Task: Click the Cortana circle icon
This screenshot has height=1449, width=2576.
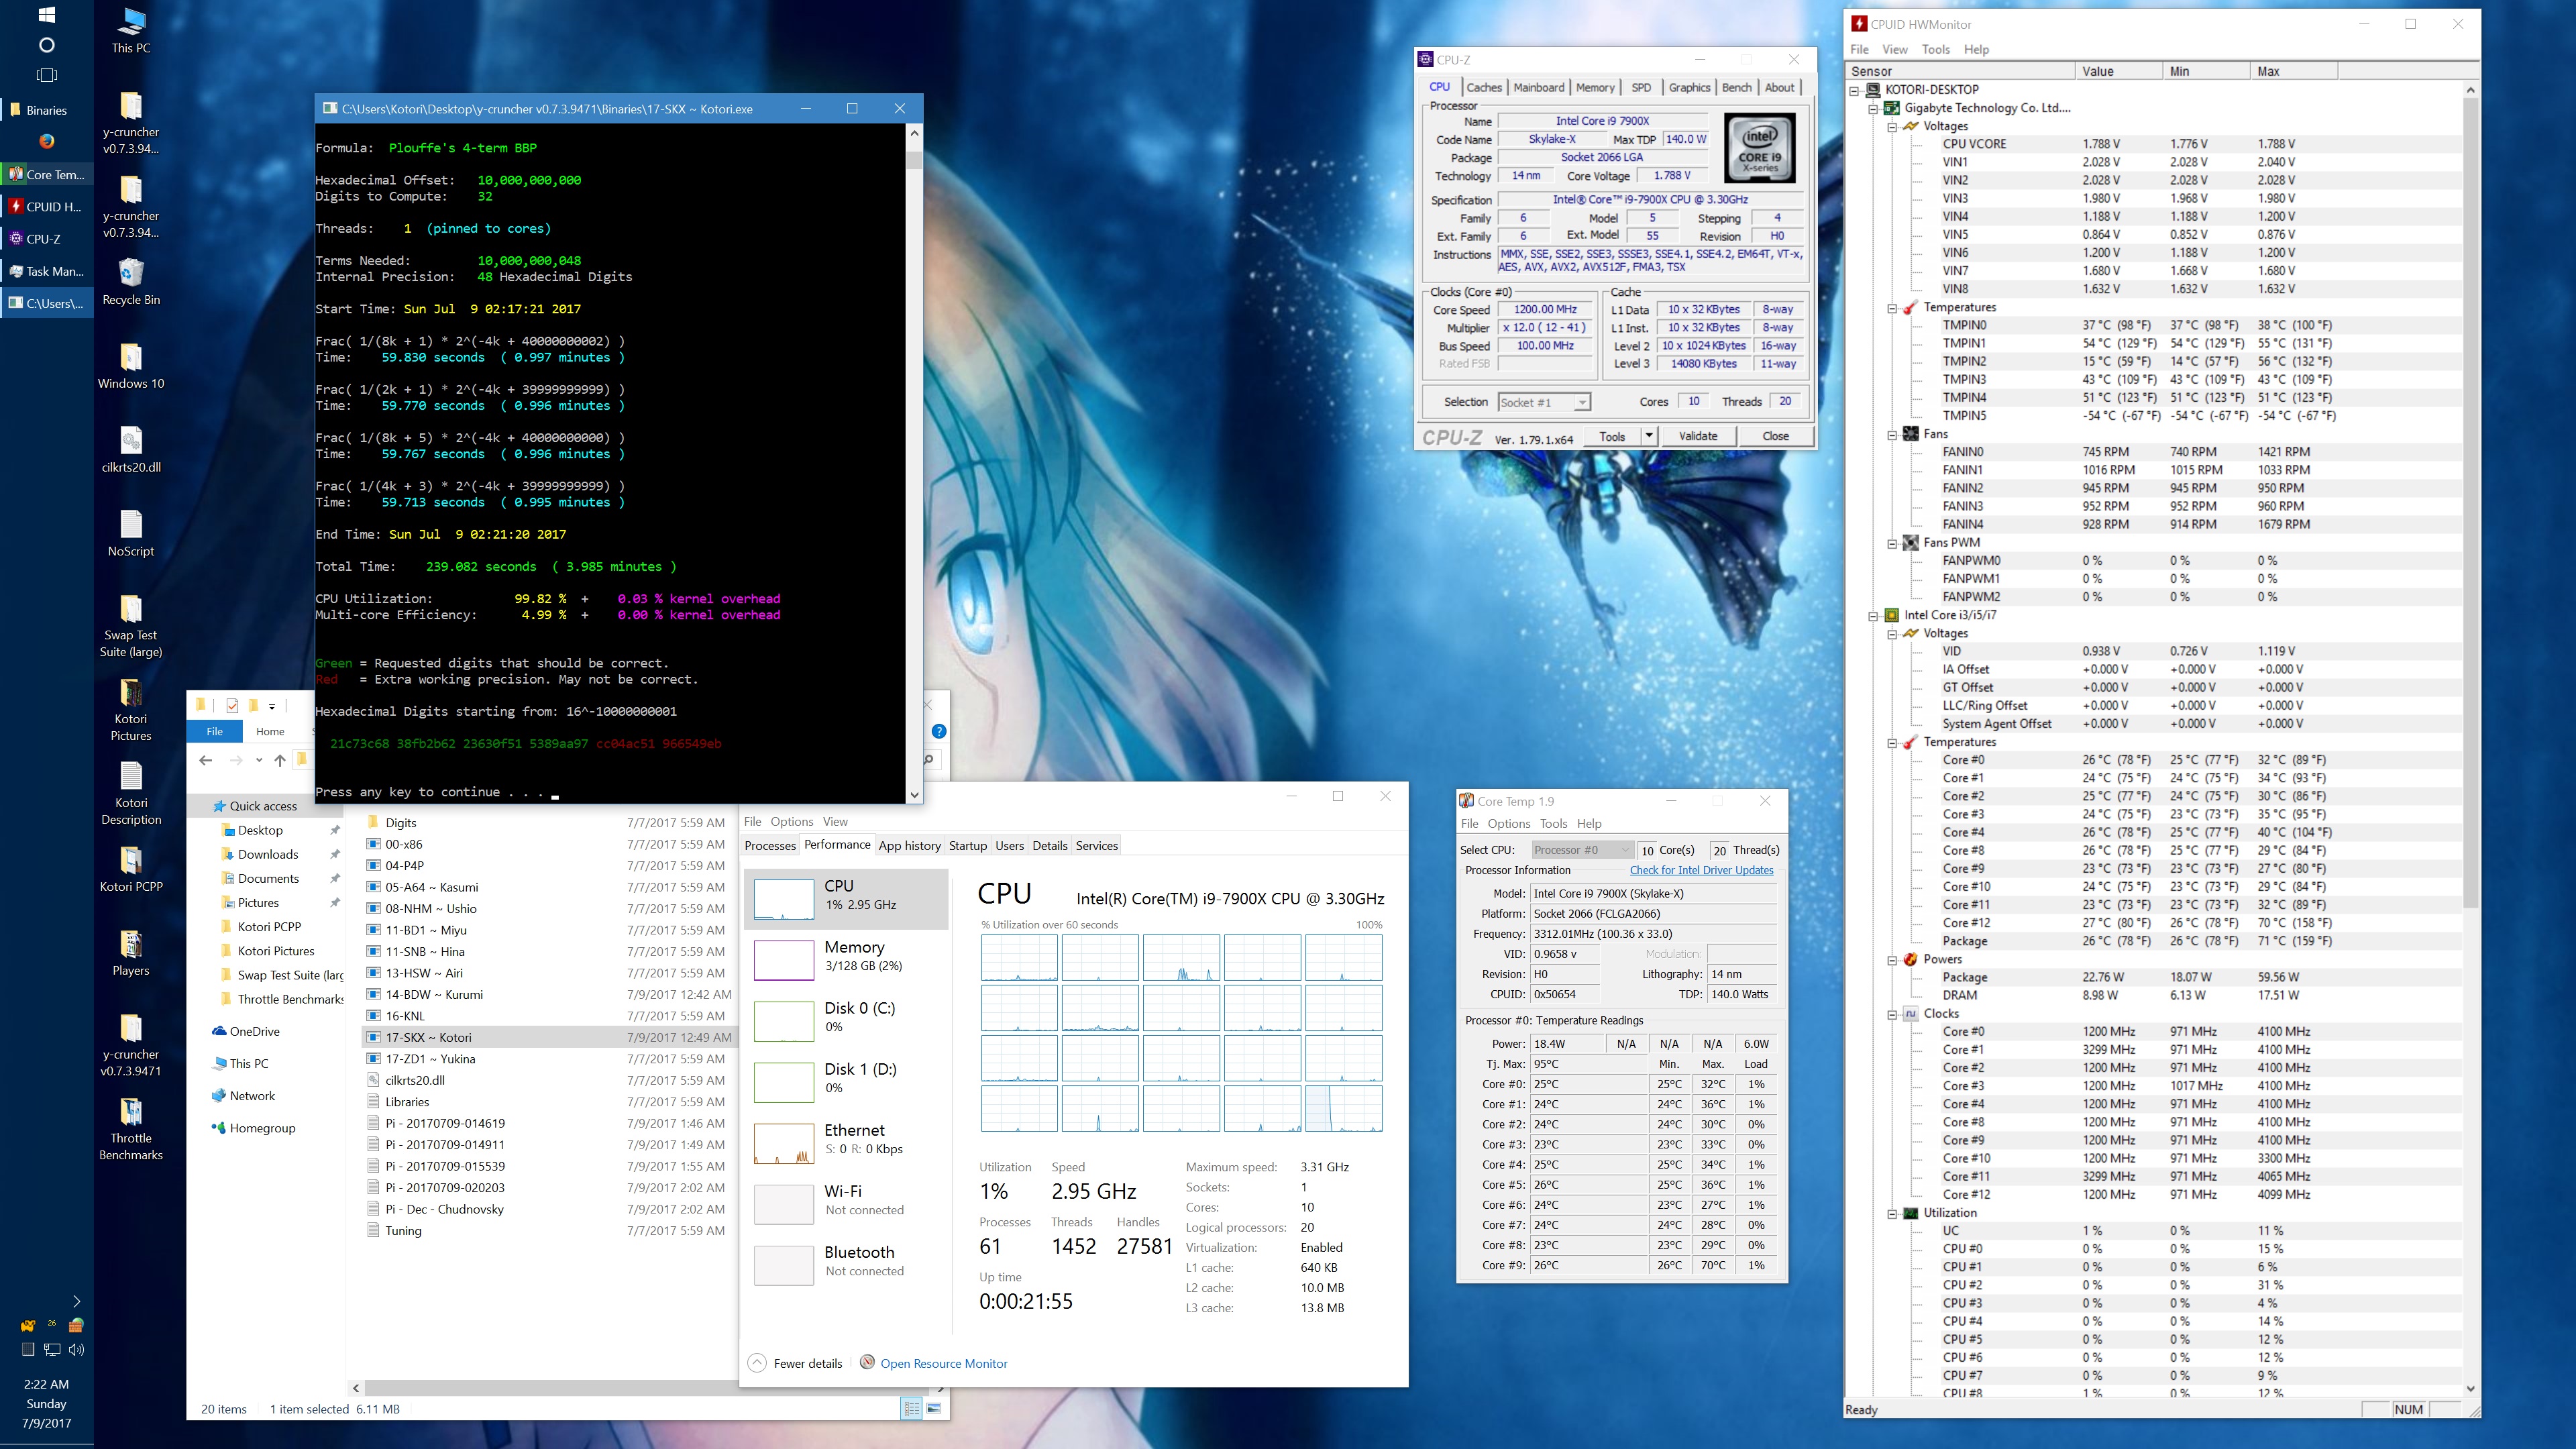Action: coord(46,45)
